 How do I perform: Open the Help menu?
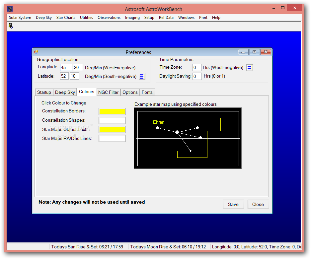click(216, 18)
